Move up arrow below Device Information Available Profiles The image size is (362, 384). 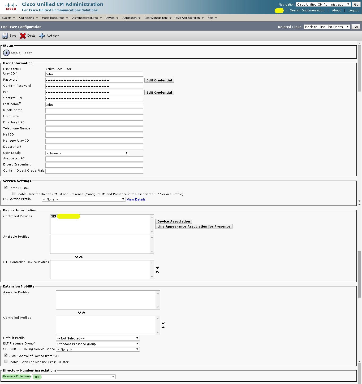click(81, 257)
